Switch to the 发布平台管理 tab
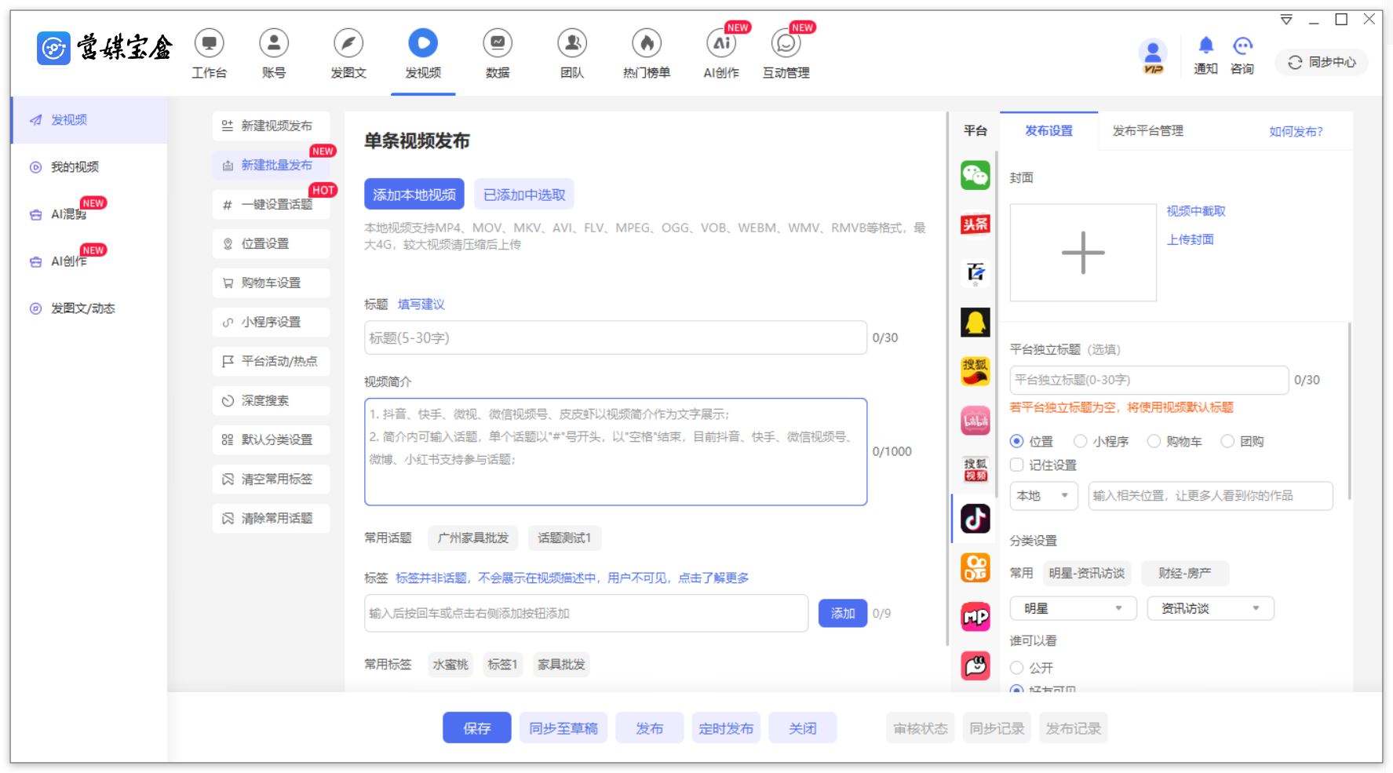 1147,131
